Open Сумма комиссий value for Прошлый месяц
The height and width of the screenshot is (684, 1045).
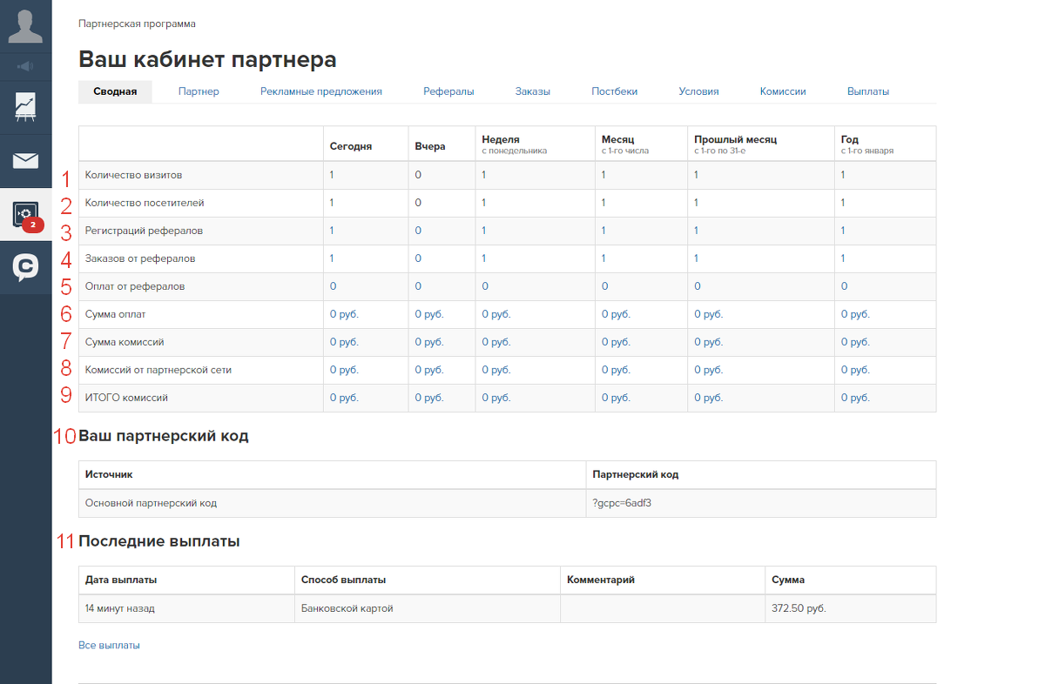pos(708,342)
